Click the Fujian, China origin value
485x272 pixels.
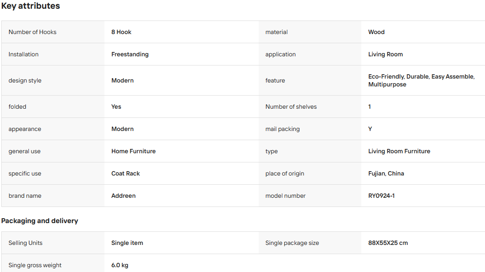[386, 173]
